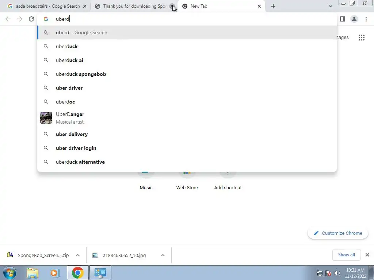Click the browser forward arrow
The image size is (374, 280).
click(x=20, y=19)
